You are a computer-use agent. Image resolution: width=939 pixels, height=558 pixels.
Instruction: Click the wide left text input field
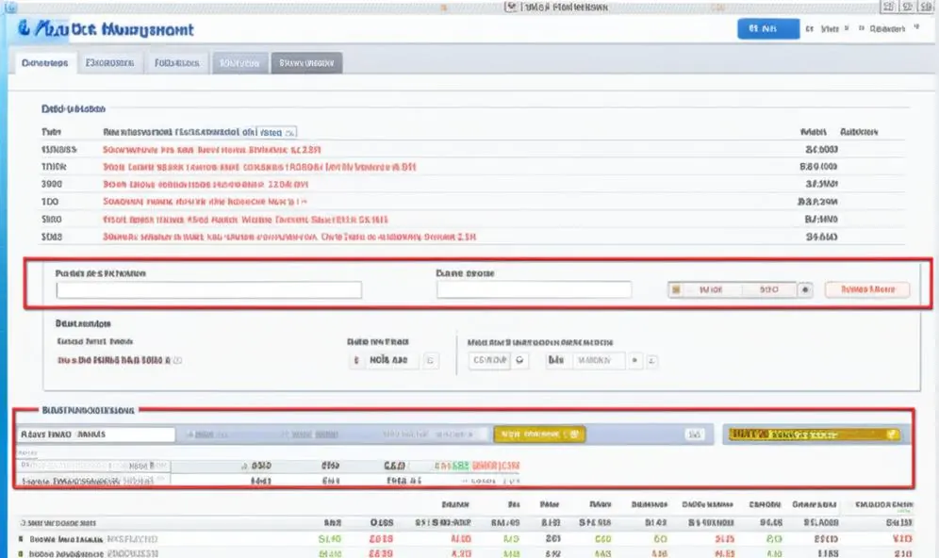coord(208,289)
